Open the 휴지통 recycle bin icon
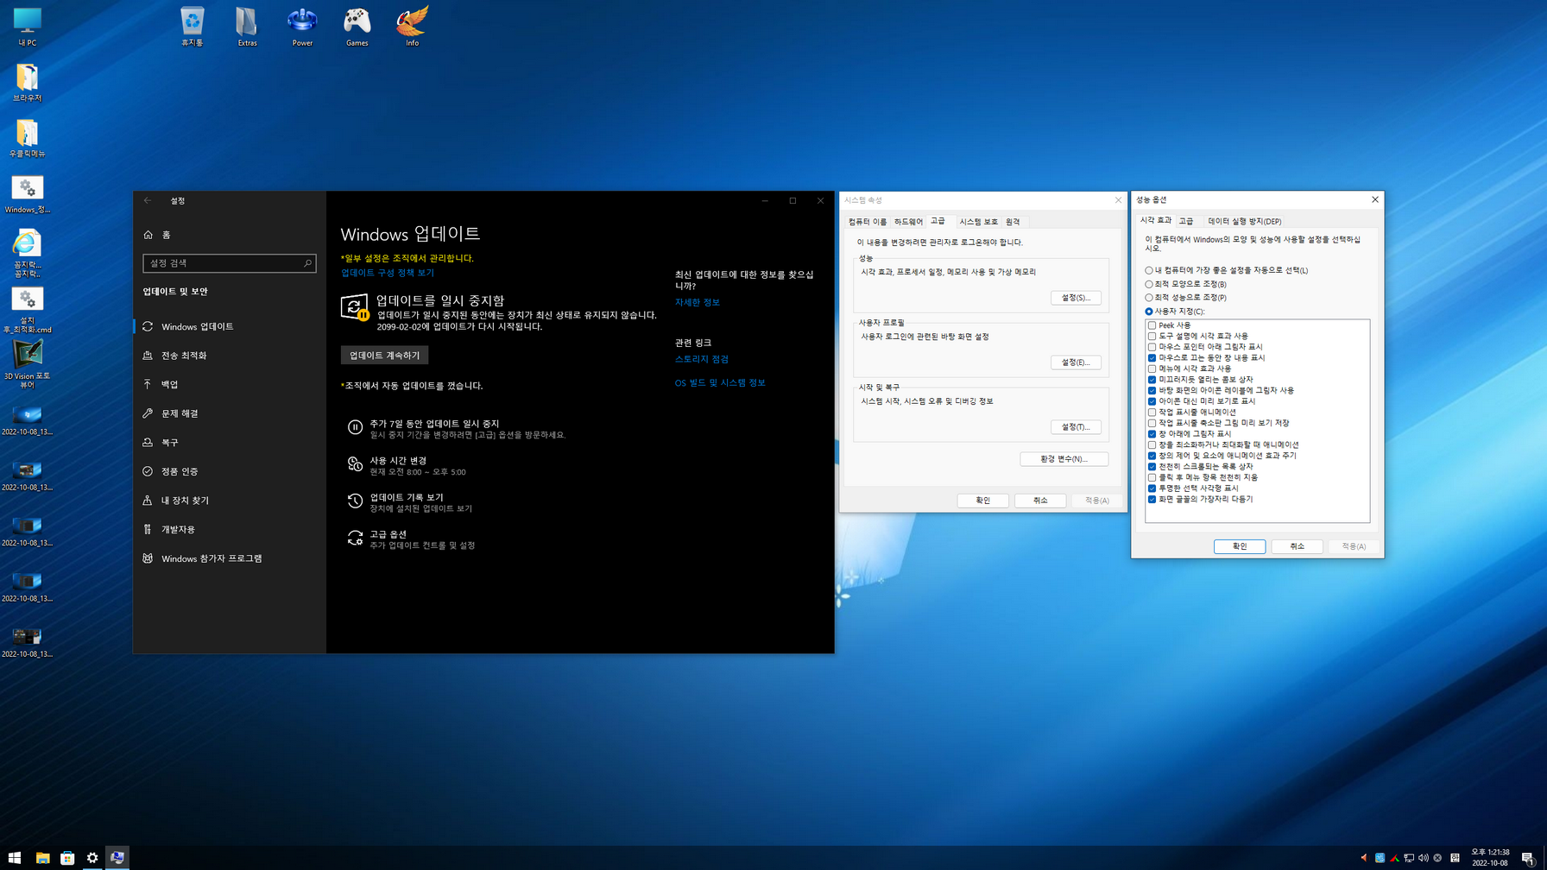Viewport: 1547px width, 870px height. (192, 26)
